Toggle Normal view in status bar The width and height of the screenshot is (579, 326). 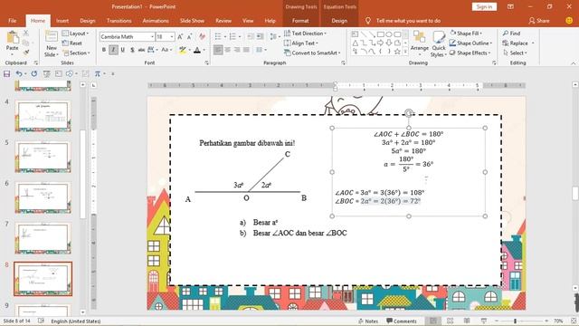pos(433,321)
